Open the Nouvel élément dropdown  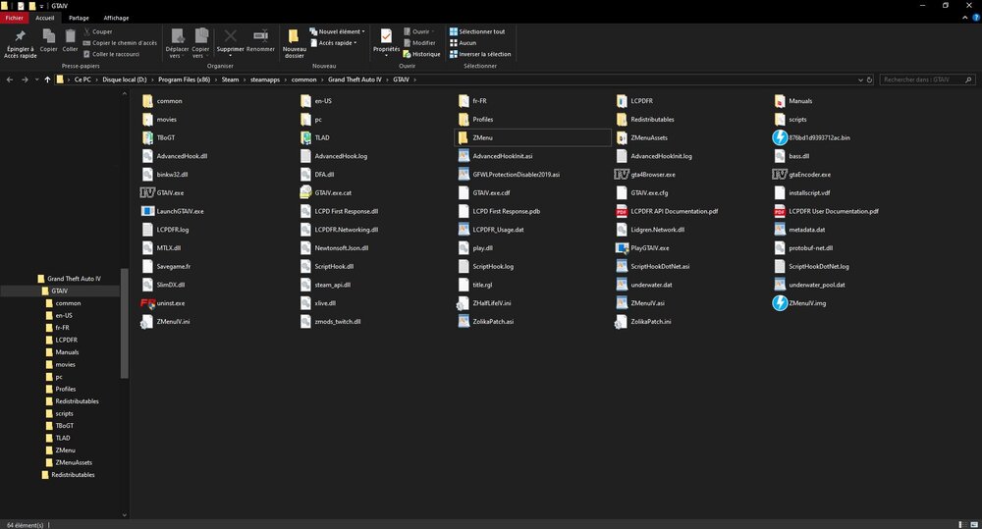(x=337, y=31)
